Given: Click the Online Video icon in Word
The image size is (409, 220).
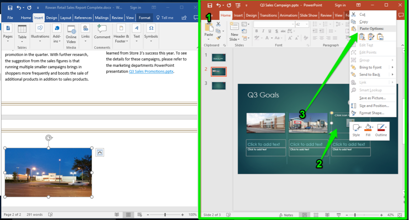Looking at the screenshot, I should click(71, 29).
